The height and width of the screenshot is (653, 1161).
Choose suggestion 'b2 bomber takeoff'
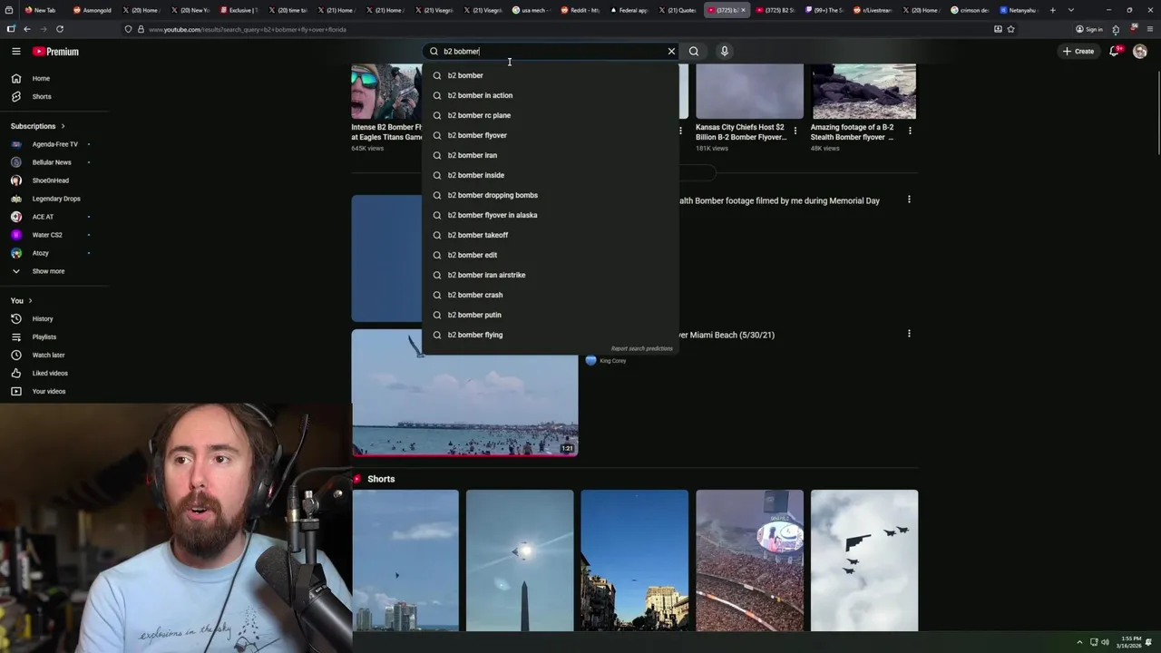[x=550, y=235]
